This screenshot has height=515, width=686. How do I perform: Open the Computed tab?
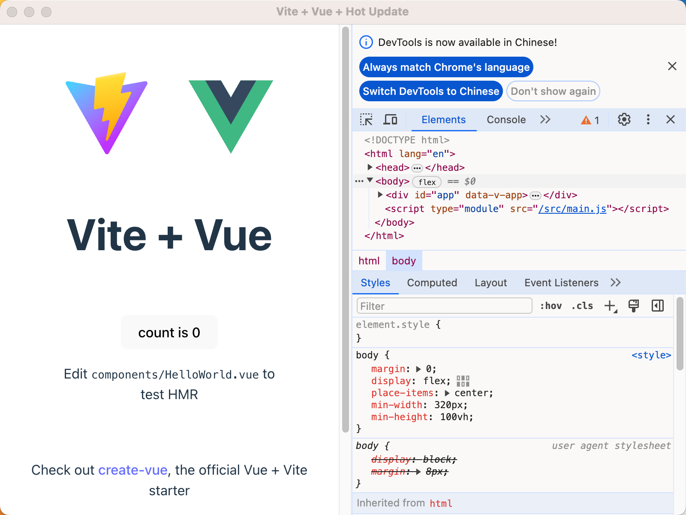432,282
